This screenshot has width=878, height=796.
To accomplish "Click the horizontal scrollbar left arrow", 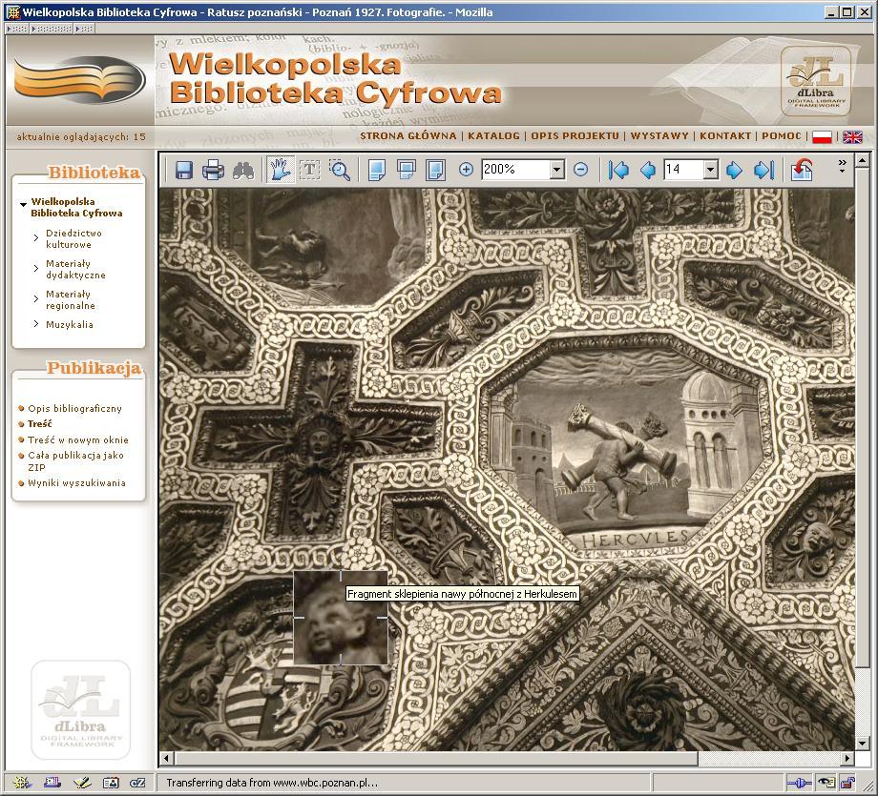I will pyautogui.click(x=166, y=759).
